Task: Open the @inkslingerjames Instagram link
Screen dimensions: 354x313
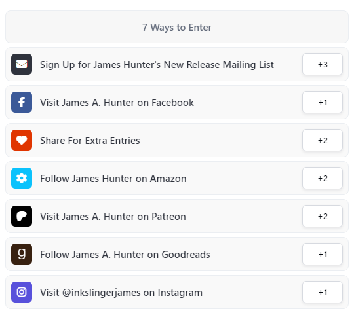Action: 101,293
